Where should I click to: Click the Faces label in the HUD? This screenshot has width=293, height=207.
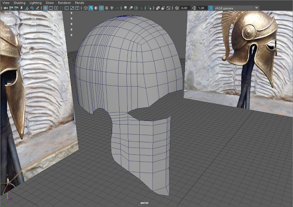[x=9, y=24]
